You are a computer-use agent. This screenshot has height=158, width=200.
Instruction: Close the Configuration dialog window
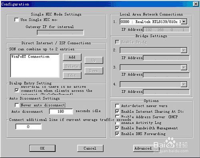[196, 4]
